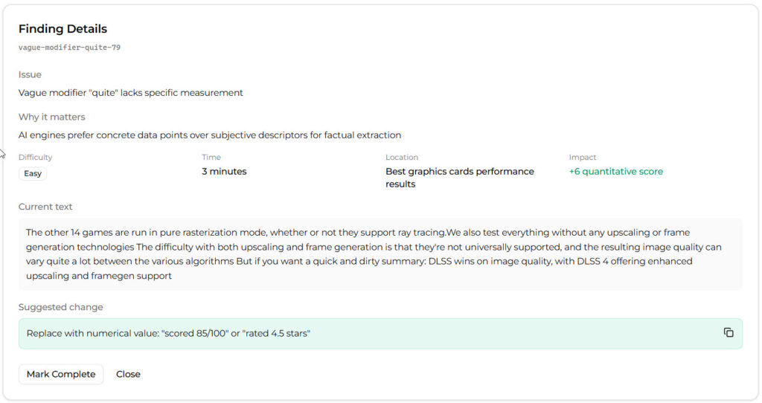Click inside the current text passage box
Image resolution: width=762 pixels, height=403 pixels.
click(x=380, y=254)
